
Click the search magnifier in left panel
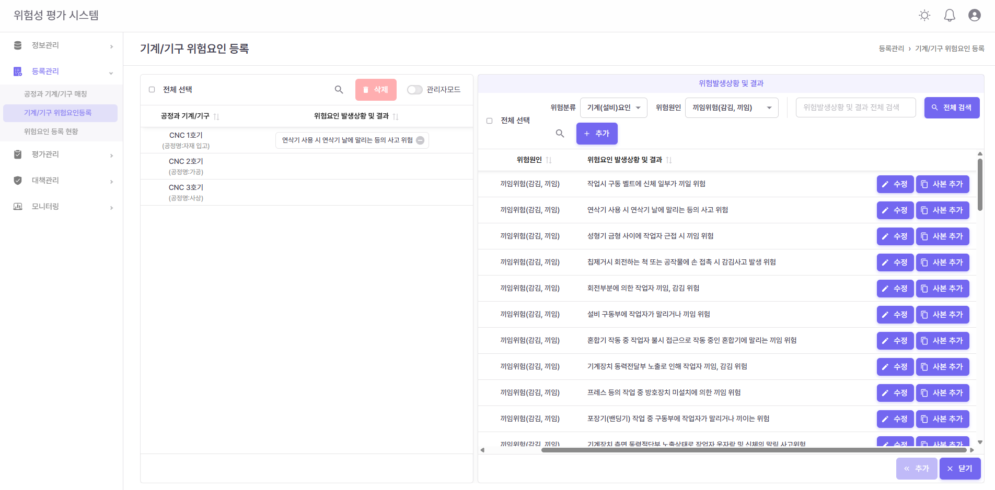click(339, 90)
